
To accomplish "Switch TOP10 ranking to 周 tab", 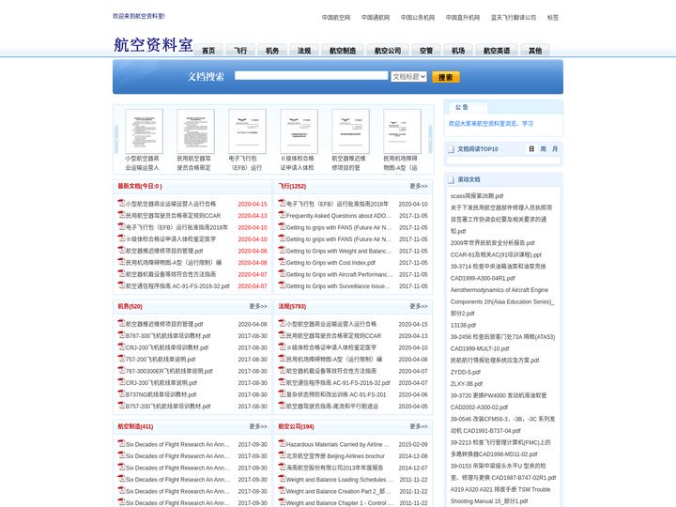I will pos(544,148).
